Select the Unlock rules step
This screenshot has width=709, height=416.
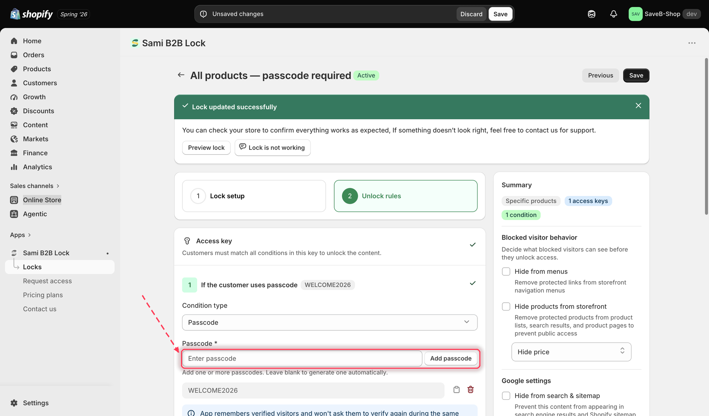(x=405, y=196)
